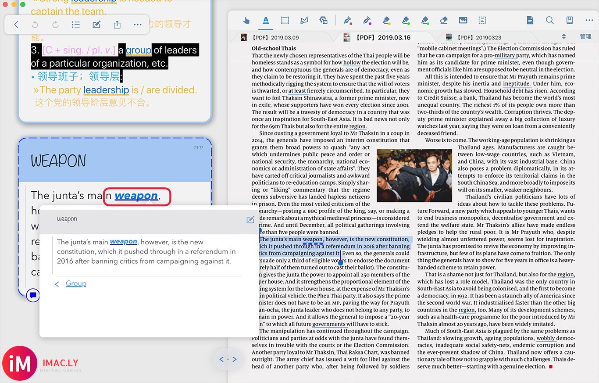Open search with magnifier icon
This screenshot has width=599, height=383.
point(549,20)
